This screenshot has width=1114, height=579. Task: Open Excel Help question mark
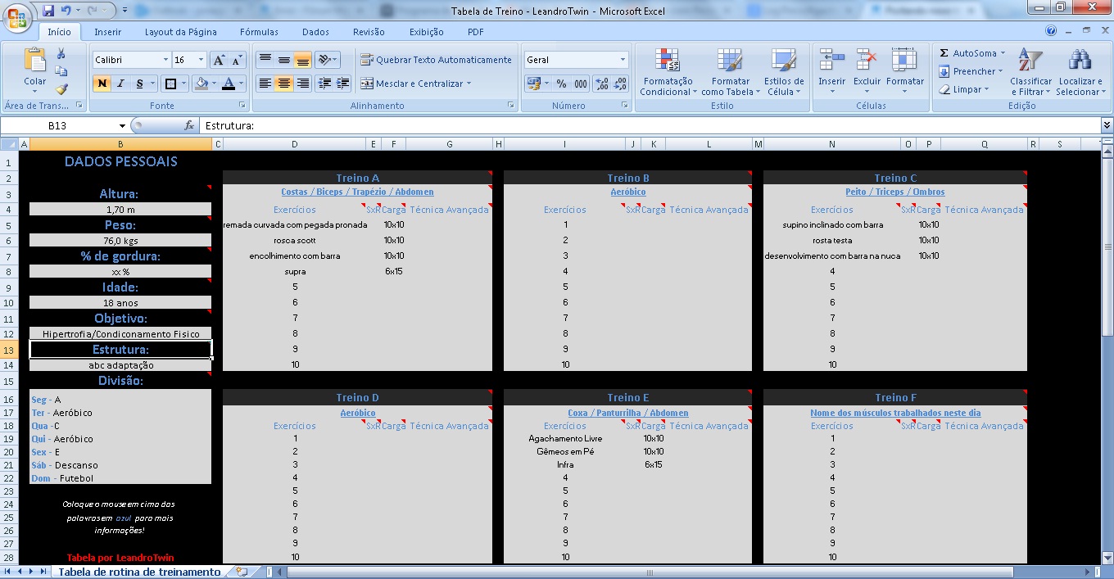pos(1051,31)
